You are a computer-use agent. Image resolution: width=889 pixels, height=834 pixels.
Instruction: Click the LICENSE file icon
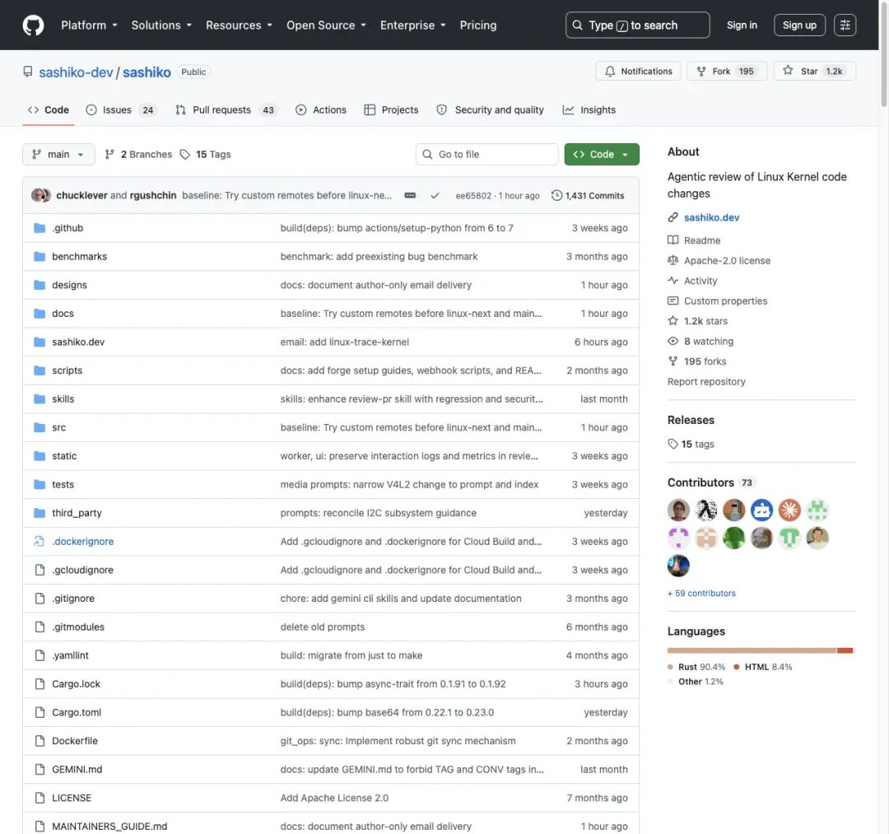click(x=40, y=798)
